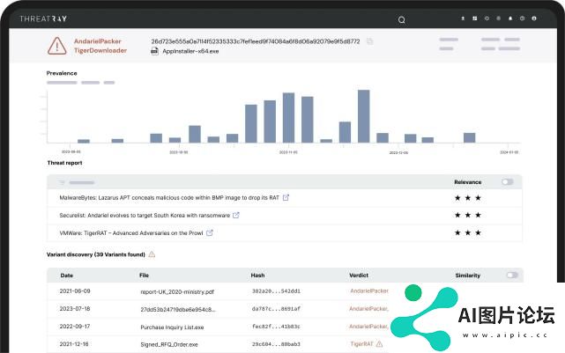Click the filter icon in Threat report header
Screen dimensions: 565x353
pyautogui.click(x=62, y=182)
